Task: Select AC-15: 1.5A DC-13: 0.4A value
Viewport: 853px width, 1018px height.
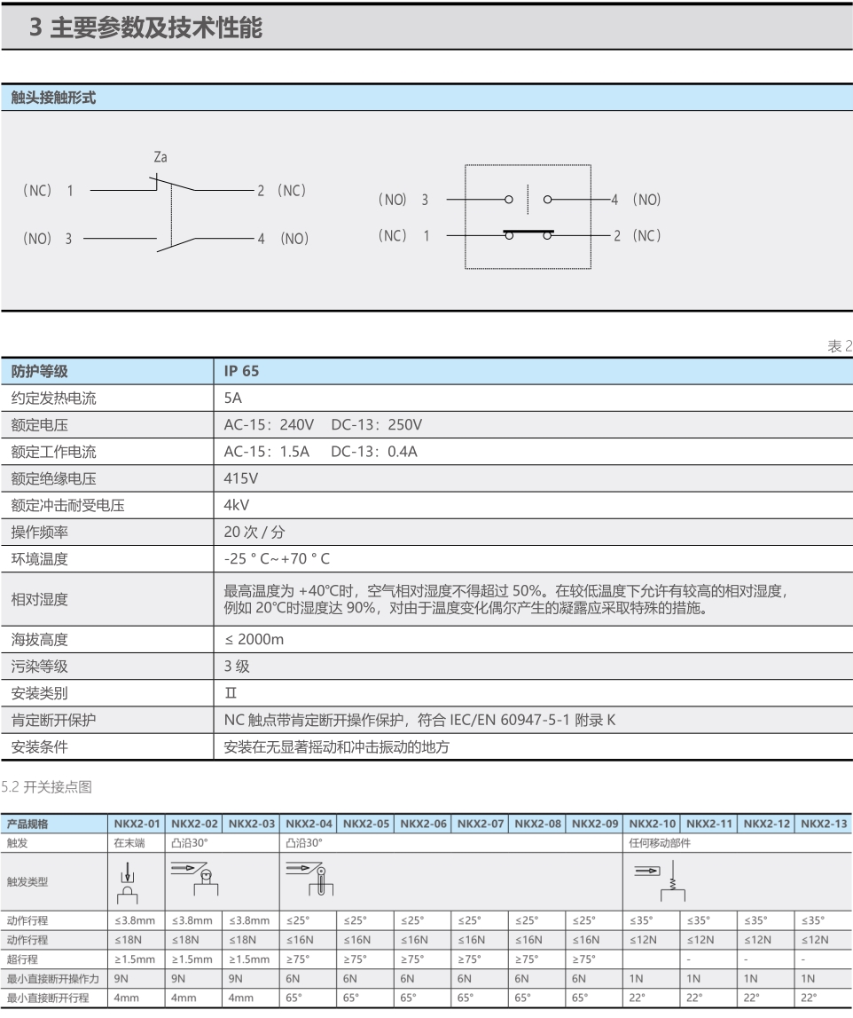Action: 320,452
